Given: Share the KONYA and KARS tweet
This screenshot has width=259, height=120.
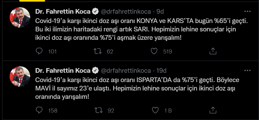Looking at the screenshot, I should [213, 51].
